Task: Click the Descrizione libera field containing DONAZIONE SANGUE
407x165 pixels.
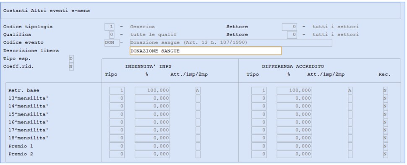Action: pos(206,51)
